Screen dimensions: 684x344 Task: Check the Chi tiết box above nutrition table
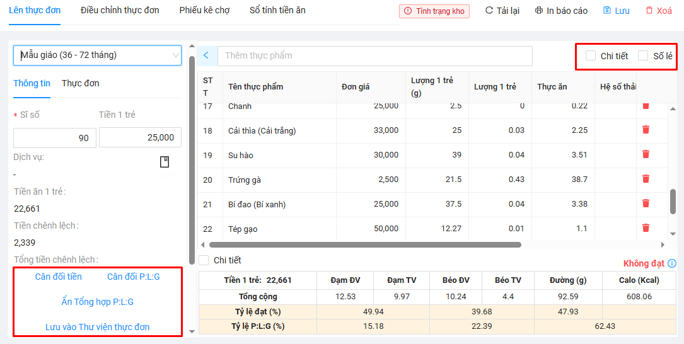tap(204, 260)
